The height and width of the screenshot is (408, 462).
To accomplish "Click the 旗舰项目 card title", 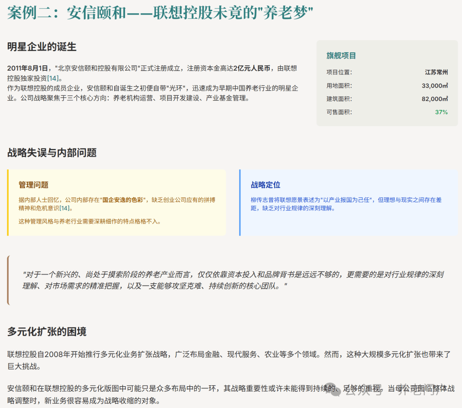I will pyautogui.click(x=341, y=56).
